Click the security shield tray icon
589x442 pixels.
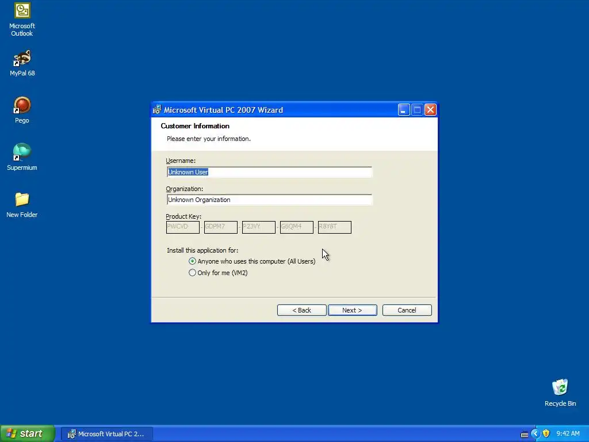click(x=546, y=433)
